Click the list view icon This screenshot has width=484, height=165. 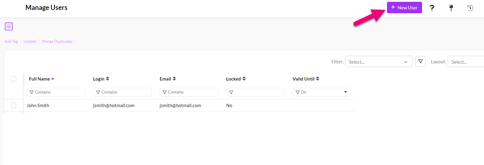pyautogui.click(x=9, y=27)
